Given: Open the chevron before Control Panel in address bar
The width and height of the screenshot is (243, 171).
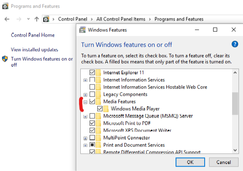Looking at the screenshot, I should (53, 19).
